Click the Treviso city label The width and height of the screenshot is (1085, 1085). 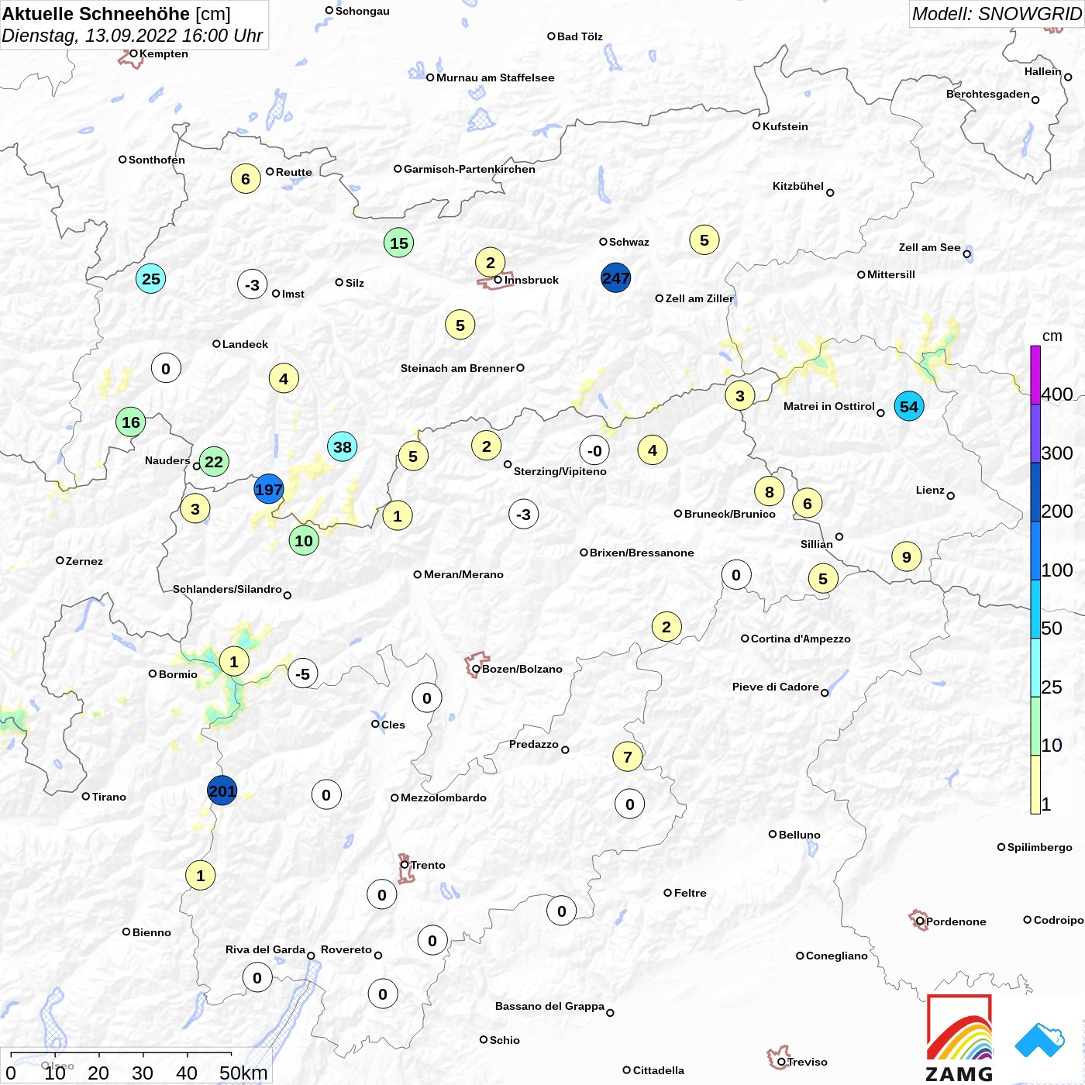pos(808,1062)
